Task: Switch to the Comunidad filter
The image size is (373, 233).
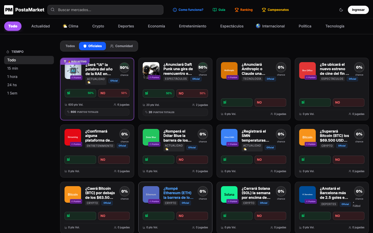Action: pos(121,46)
